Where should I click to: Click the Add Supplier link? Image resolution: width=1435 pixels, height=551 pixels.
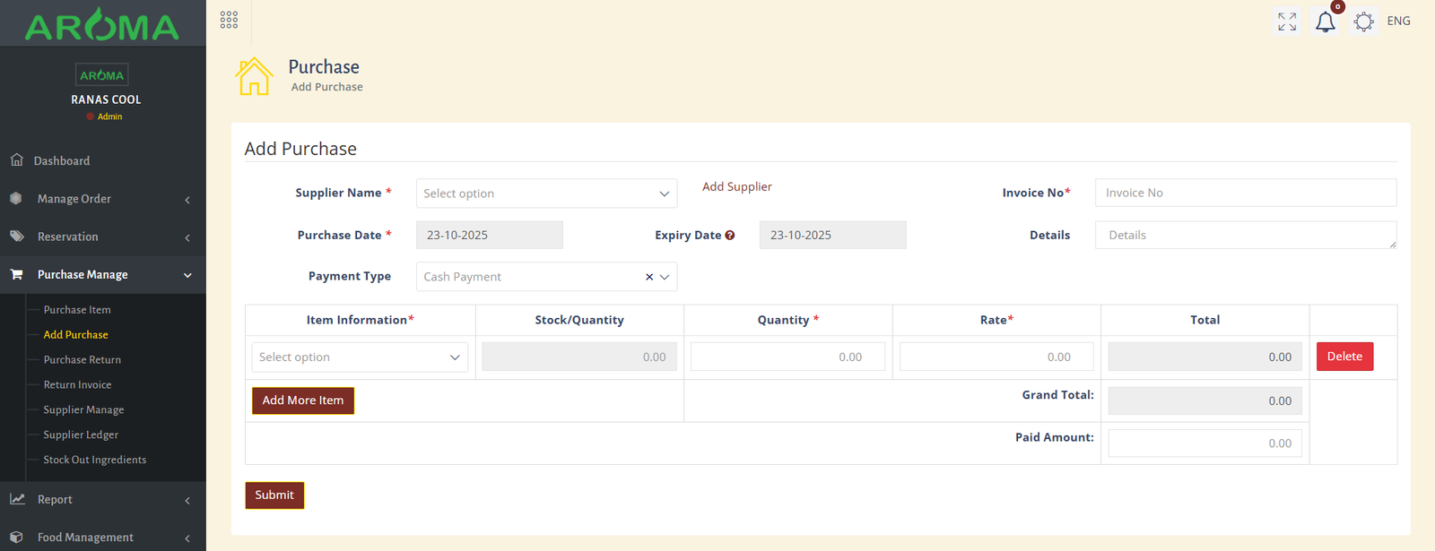(736, 187)
